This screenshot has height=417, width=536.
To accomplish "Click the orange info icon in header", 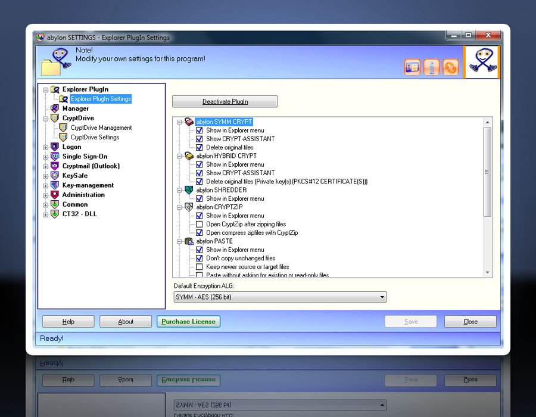I will [431, 67].
